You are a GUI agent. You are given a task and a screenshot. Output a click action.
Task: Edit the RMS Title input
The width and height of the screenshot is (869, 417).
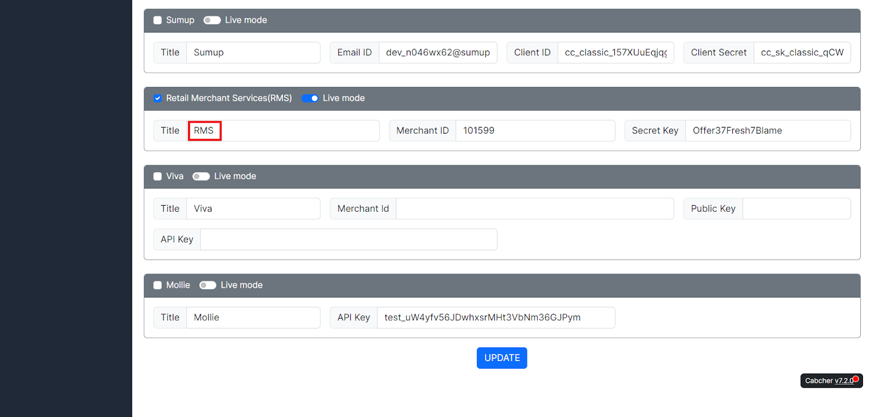[x=283, y=131]
